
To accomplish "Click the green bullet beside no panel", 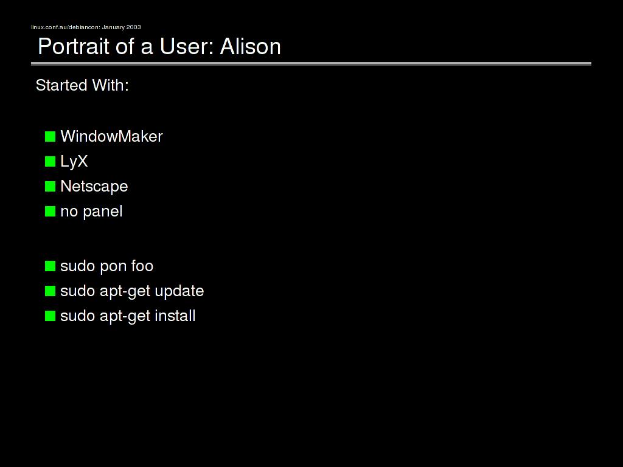I will coord(50,211).
